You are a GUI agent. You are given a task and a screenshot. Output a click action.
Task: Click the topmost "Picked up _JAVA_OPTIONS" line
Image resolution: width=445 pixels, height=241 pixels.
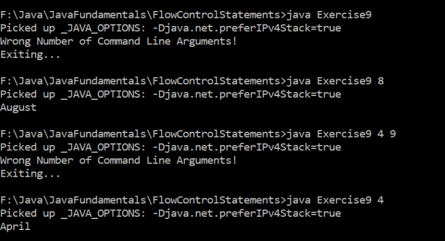click(x=171, y=28)
